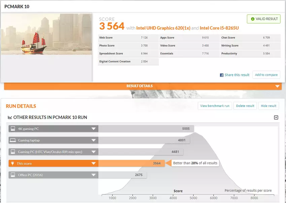Expand the orange Result Details bar
This screenshot has height=203, width=286.
tap(142, 86)
